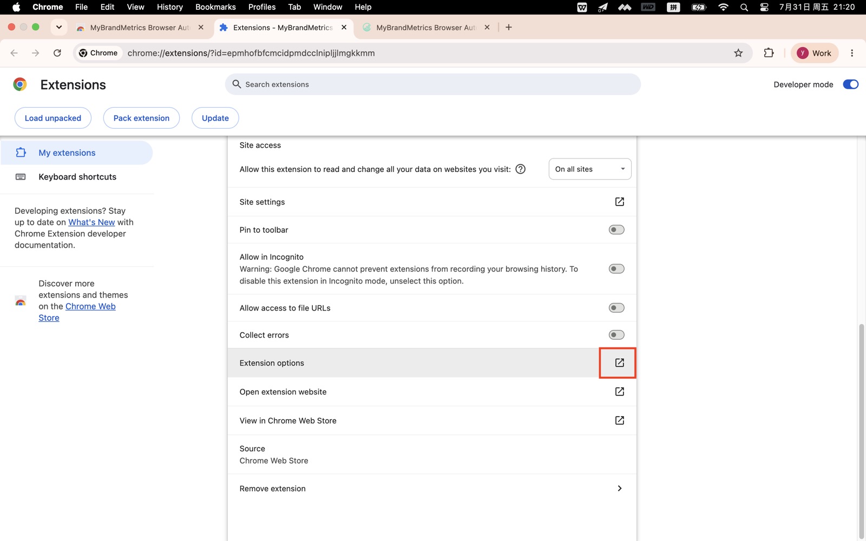Click the address bar URL
Viewport: 866px width, 541px height.
[x=251, y=53]
